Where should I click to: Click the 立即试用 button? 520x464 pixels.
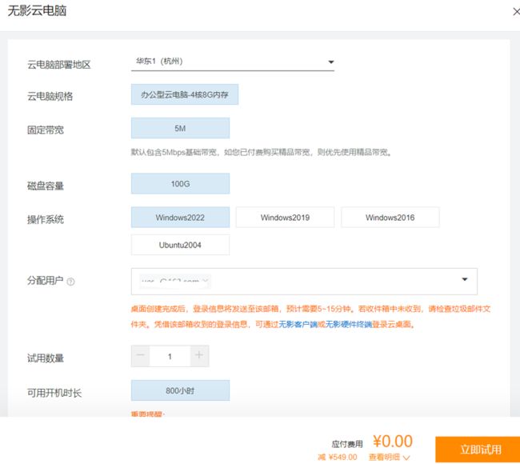click(x=479, y=450)
